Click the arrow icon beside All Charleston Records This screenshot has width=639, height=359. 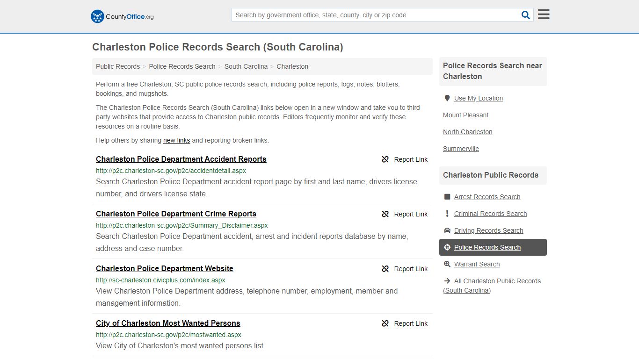(x=447, y=281)
